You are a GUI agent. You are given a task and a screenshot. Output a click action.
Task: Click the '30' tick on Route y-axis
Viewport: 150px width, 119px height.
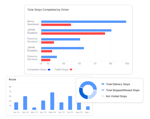[10, 101]
